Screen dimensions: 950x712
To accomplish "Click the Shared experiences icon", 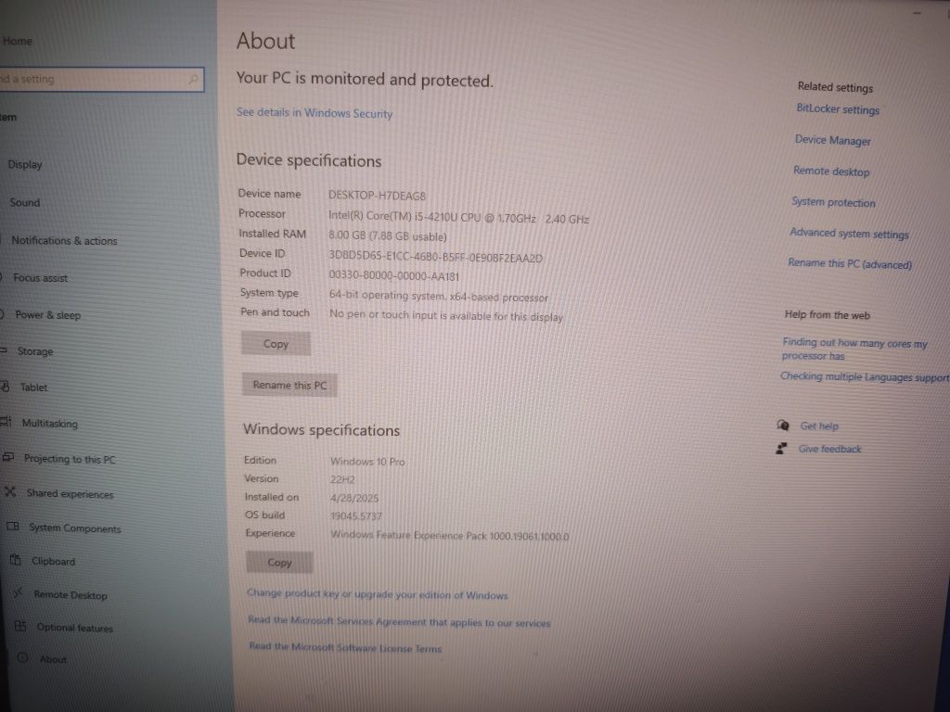I will [x=10, y=491].
